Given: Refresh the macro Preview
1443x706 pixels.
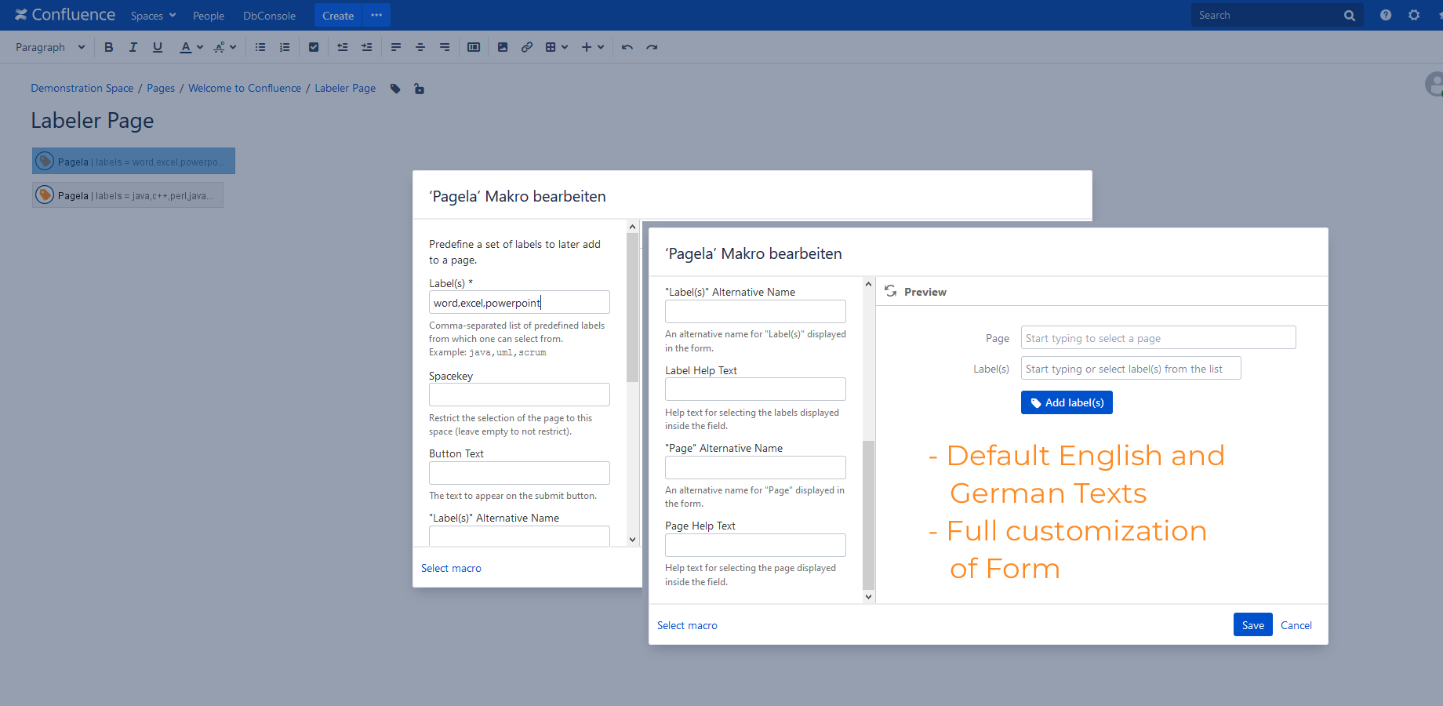Looking at the screenshot, I should coord(891,291).
